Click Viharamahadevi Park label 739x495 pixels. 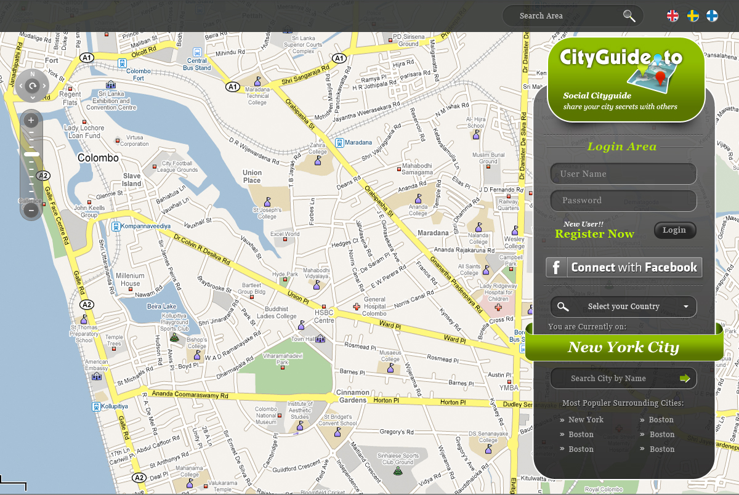tap(283, 360)
